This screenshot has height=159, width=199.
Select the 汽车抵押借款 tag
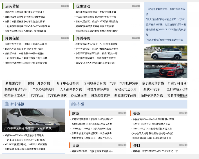click(x=57, y=95)
